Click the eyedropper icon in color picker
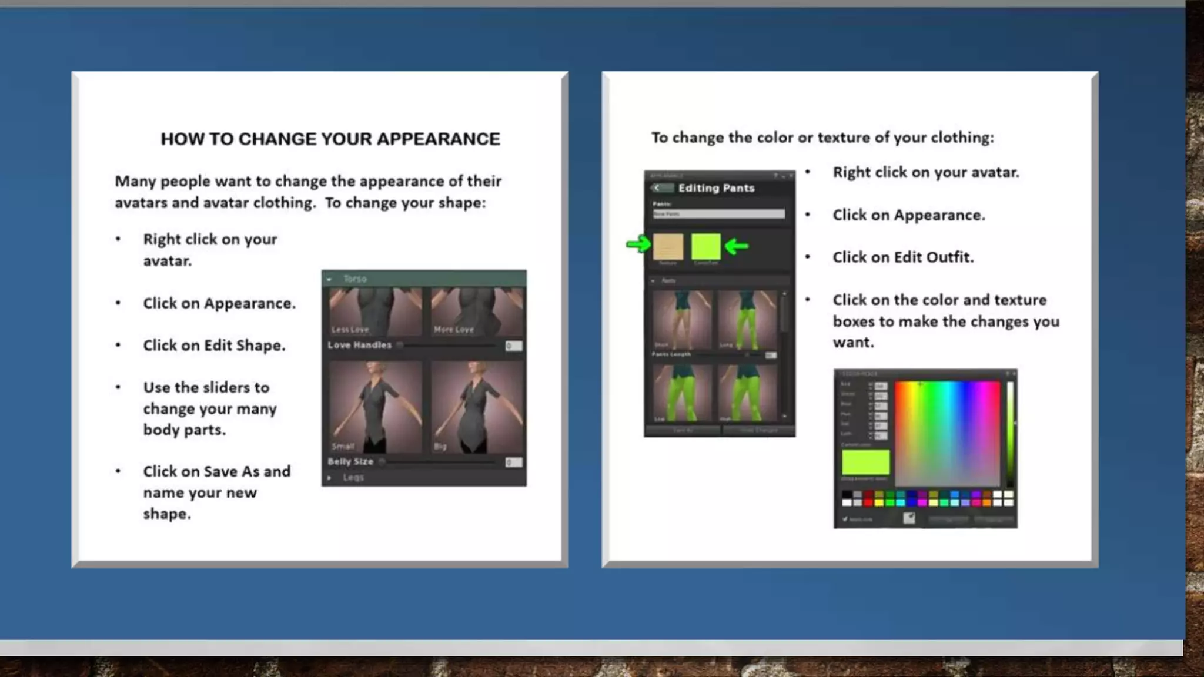This screenshot has height=677, width=1204. pos(909,518)
